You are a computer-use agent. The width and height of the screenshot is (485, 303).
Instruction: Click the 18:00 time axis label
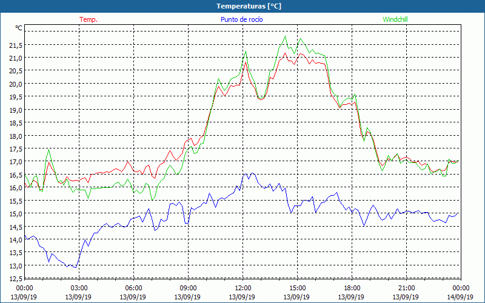tap(352, 288)
